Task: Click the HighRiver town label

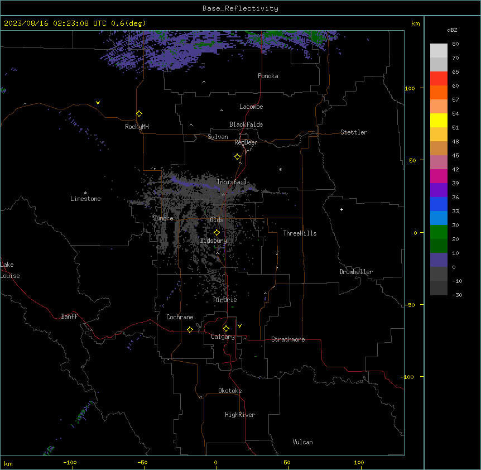Action: [x=240, y=415]
